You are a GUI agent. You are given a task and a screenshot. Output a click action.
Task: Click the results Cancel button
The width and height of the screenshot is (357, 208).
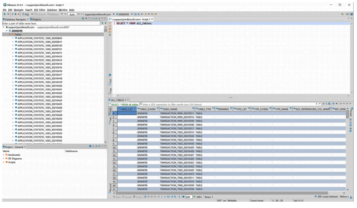pos(127,197)
